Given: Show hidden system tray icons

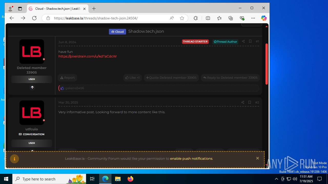Looking at the screenshot, I should [x=276, y=179].
